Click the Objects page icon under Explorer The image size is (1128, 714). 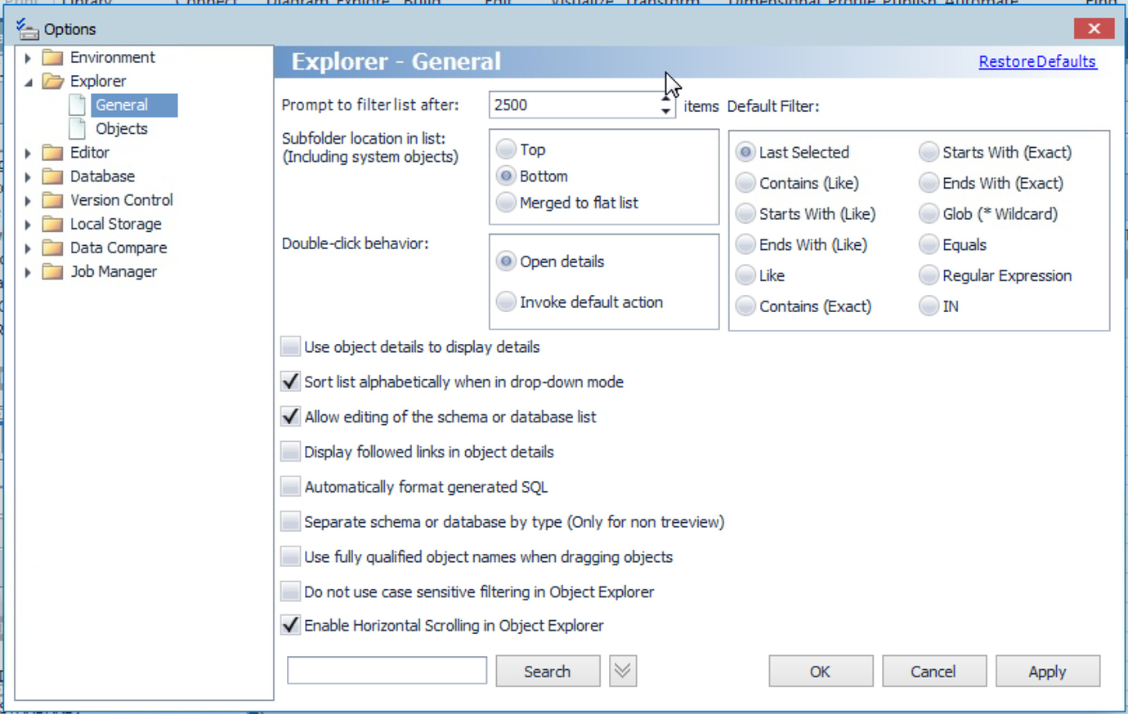[x=78, y=128]
